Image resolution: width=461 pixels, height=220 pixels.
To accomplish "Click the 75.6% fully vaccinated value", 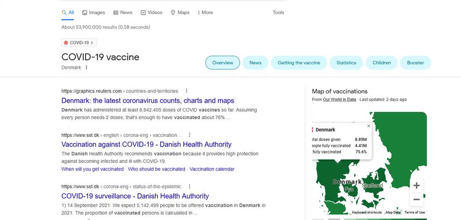I will tap(361, 152).
